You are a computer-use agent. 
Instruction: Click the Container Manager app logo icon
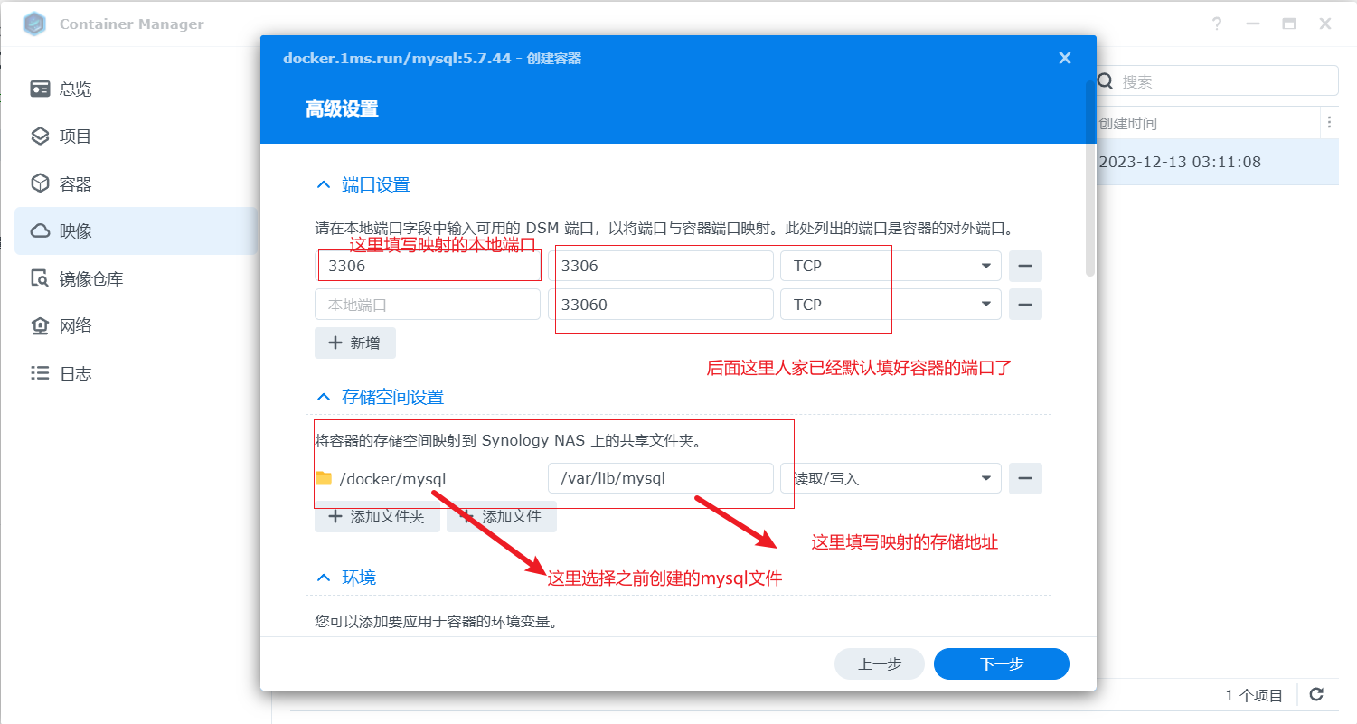34,24
